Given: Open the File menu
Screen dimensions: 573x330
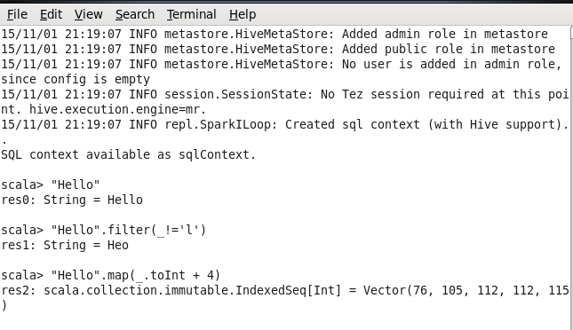Looking at the screenshot, I should (x=17, y=14).
